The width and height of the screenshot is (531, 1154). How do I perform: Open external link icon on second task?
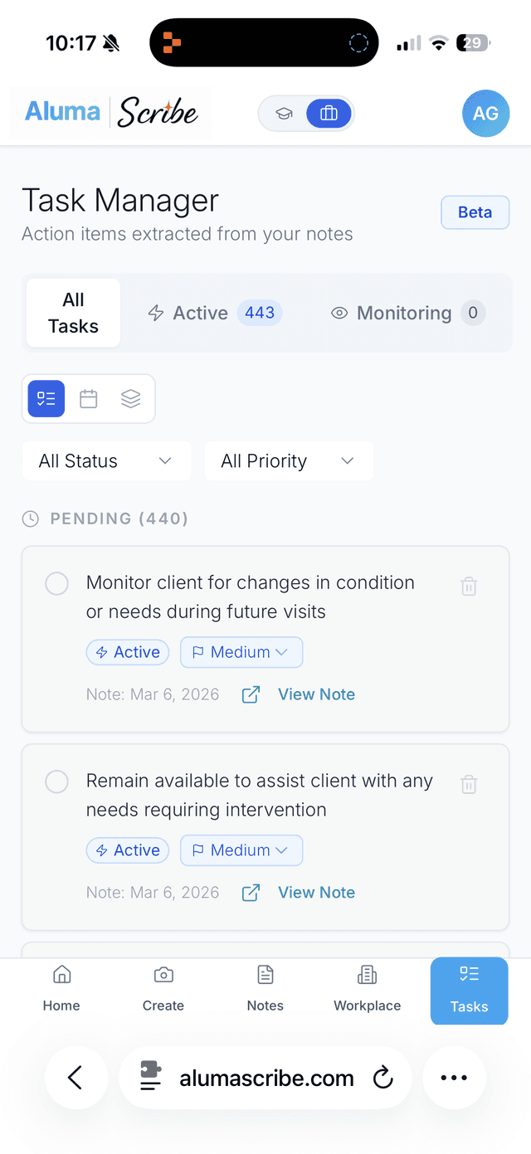250,892
